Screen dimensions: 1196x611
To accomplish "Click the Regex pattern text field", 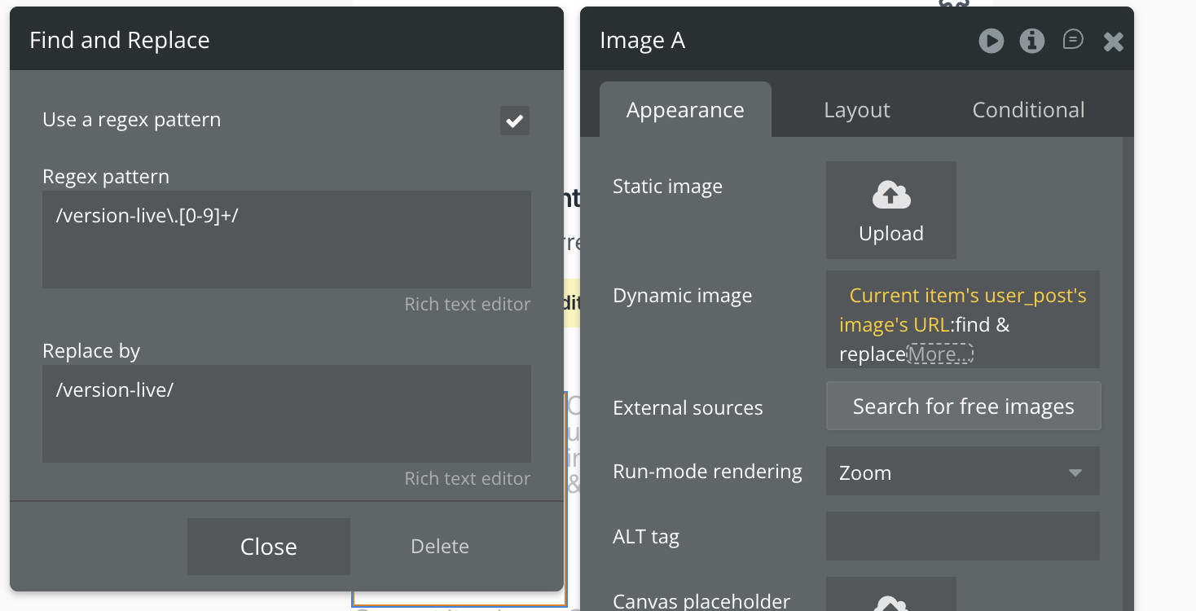I will (x=287, y=240).
